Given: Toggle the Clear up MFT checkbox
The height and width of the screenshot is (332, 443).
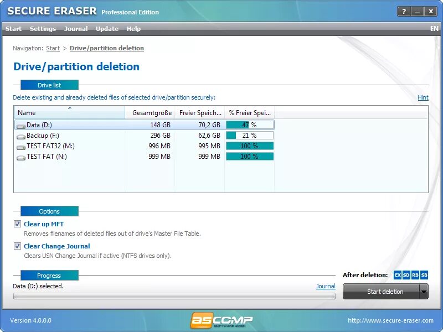Looking at the screenshot, I should [17, 224].
